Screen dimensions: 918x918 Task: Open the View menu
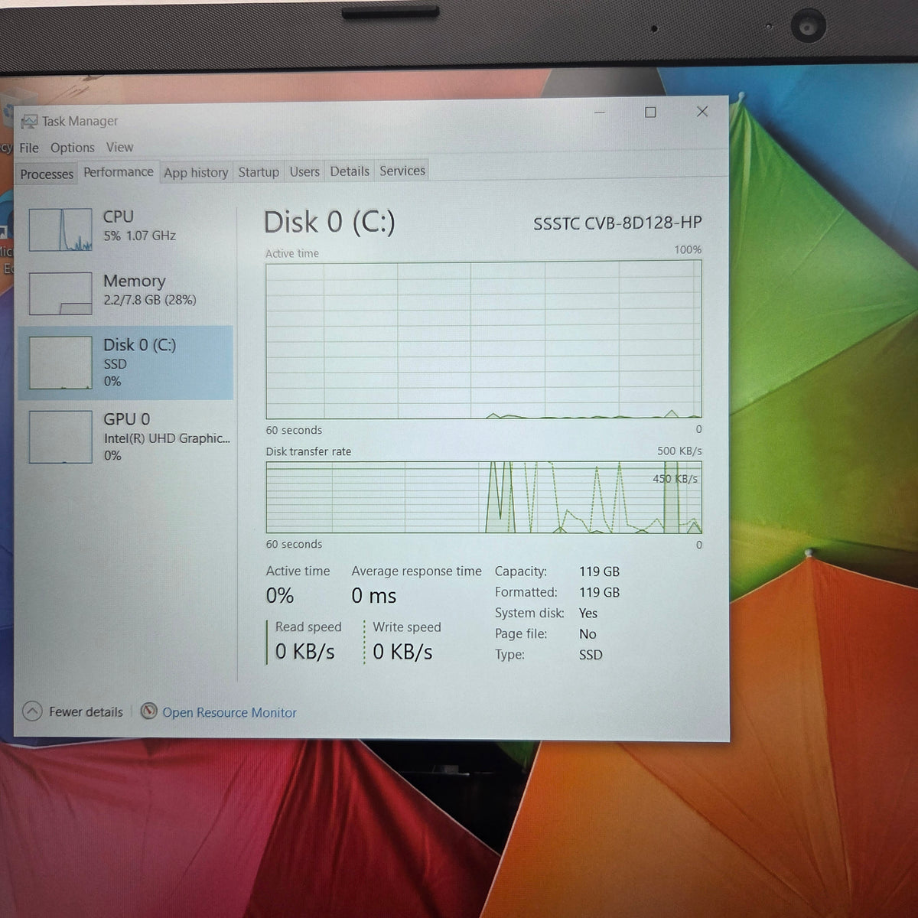[x=119, y=147]
